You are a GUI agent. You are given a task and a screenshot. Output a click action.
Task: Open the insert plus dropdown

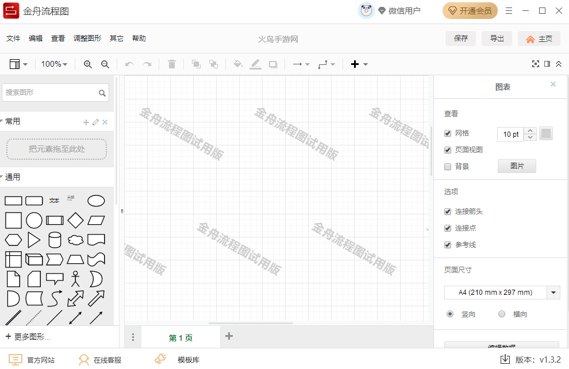pyautogui.click(x=359, y=64)
